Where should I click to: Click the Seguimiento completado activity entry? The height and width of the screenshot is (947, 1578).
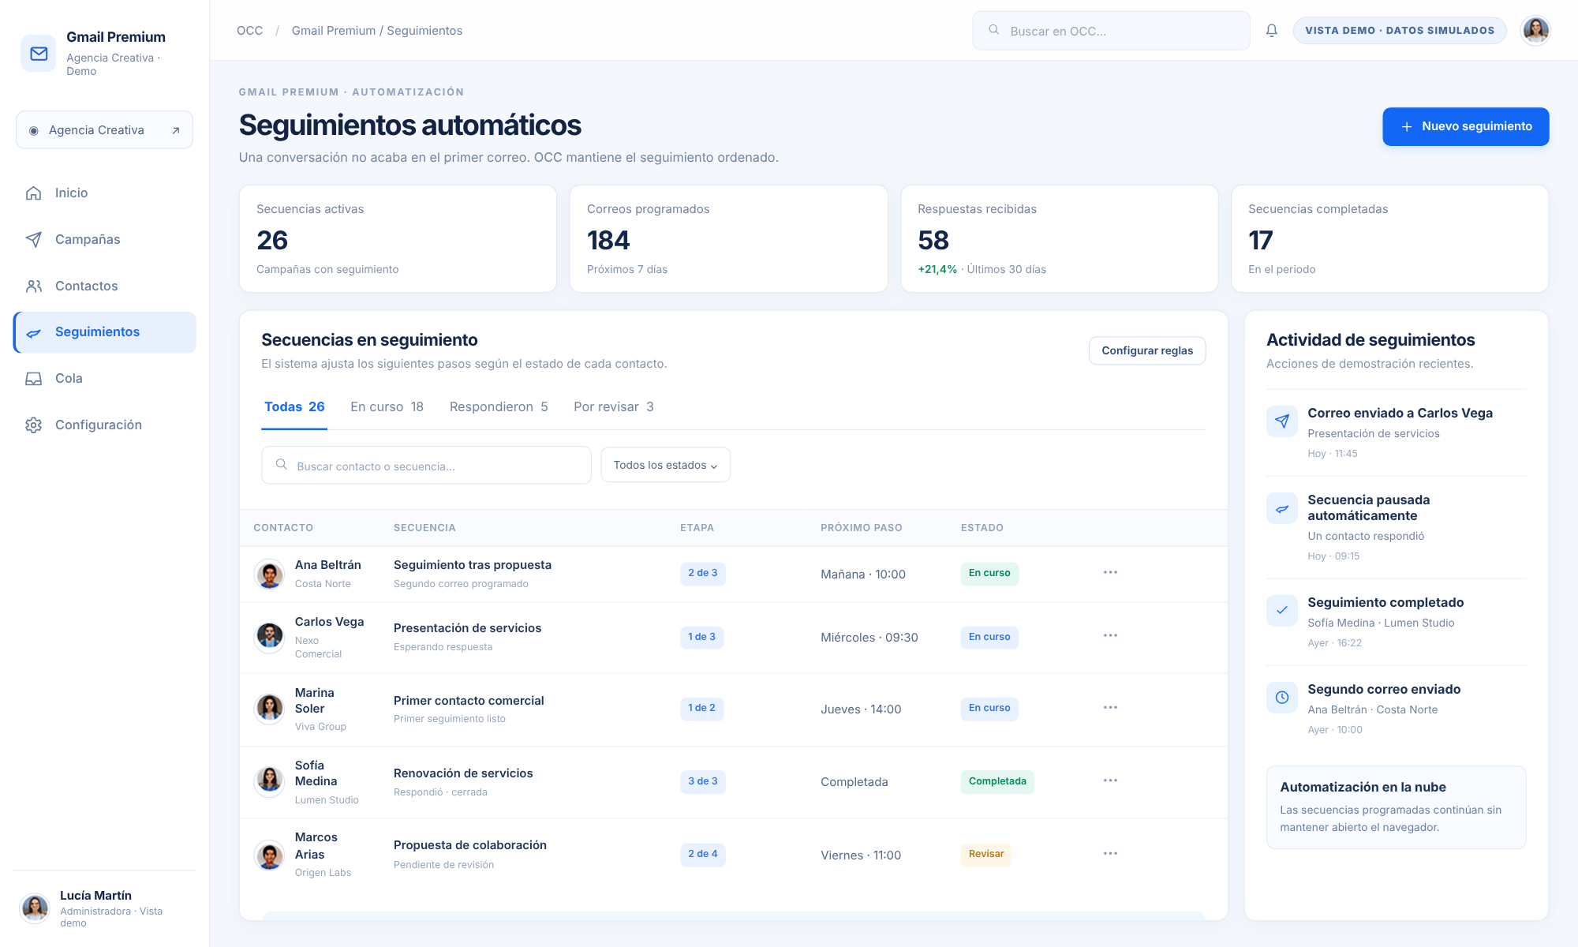pyautogui.click(x=1396, y=622)
